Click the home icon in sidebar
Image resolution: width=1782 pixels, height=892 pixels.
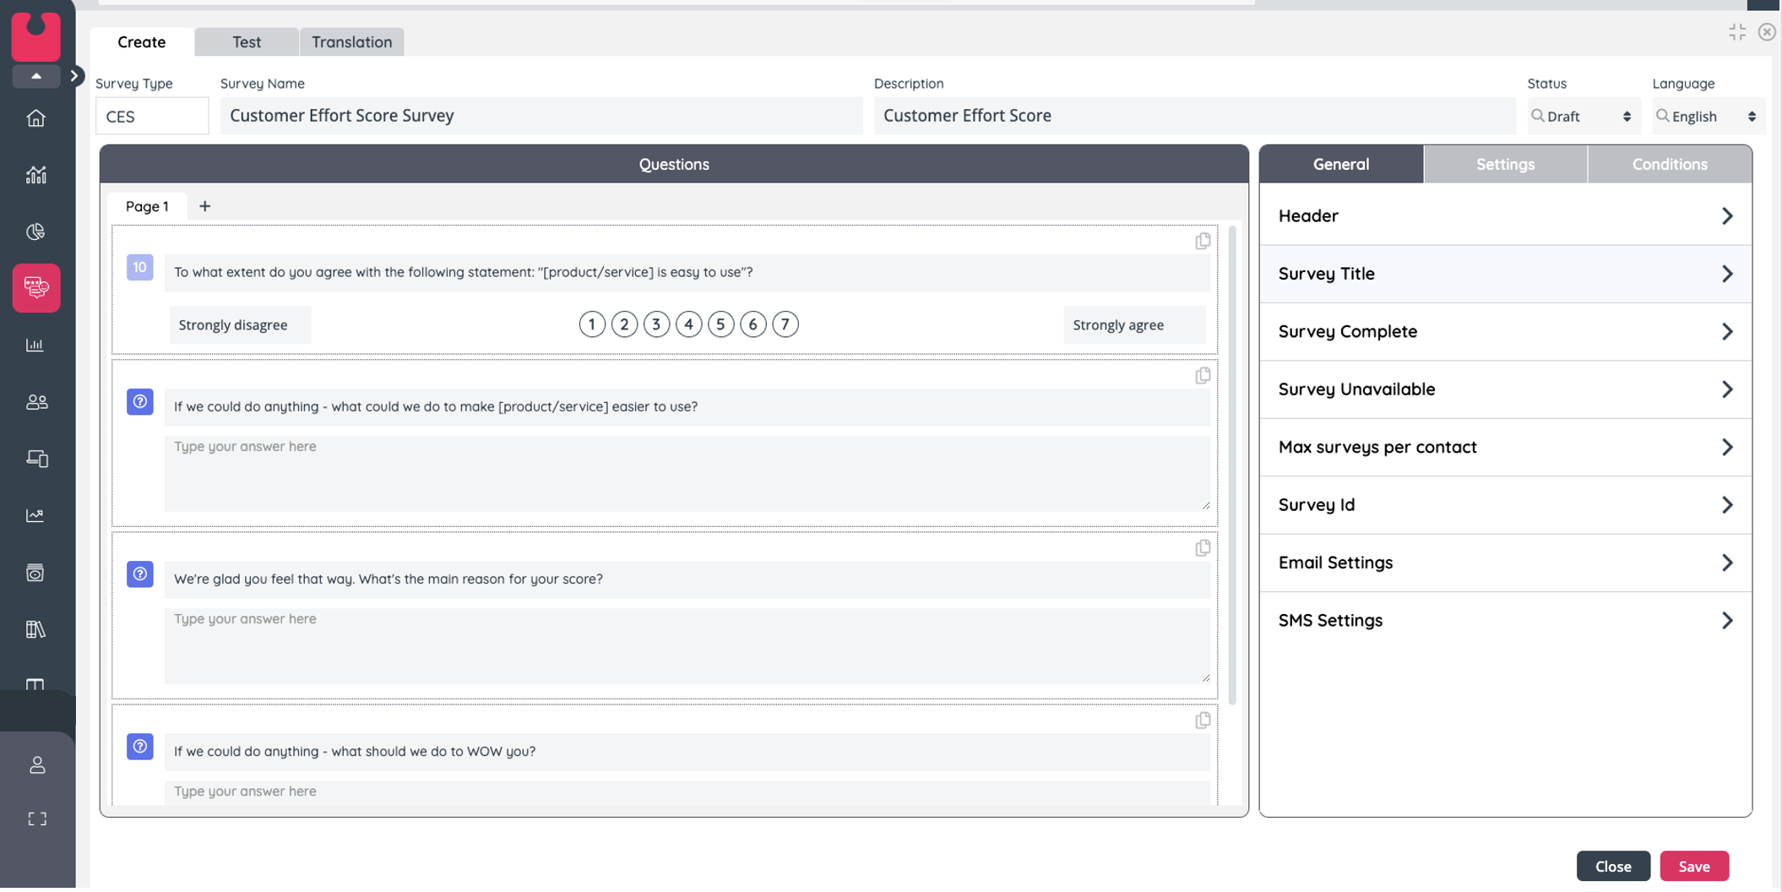coord(35,118)
